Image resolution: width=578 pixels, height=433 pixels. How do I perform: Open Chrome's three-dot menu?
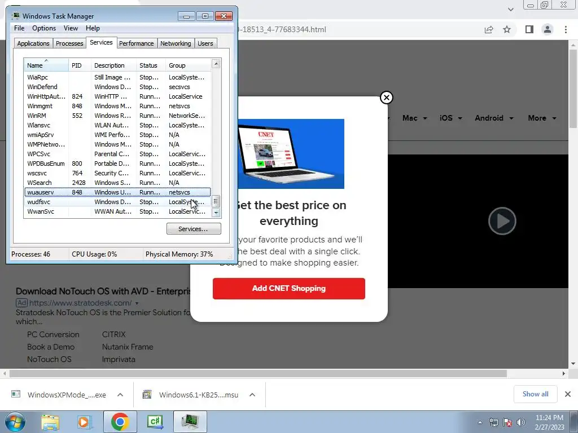pyautogui.click(x=566, y=29)
